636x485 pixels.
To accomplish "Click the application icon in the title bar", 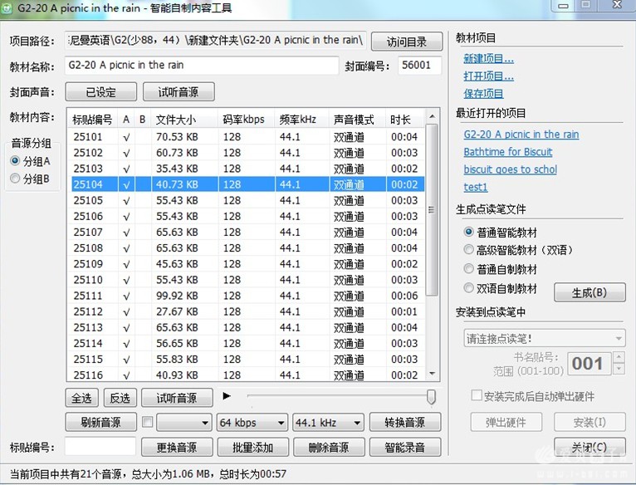I will 9,8.
